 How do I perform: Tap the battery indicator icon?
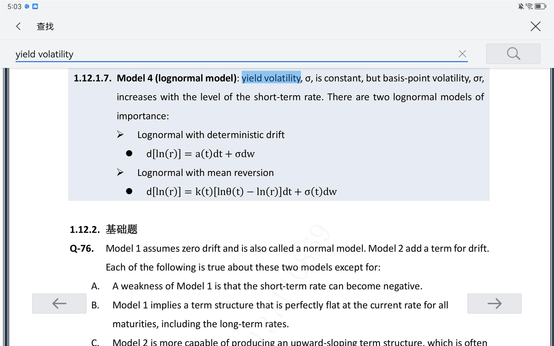coord(540,6)
